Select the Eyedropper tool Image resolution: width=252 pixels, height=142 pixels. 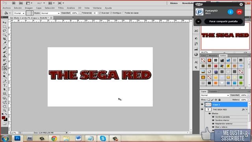4,43
